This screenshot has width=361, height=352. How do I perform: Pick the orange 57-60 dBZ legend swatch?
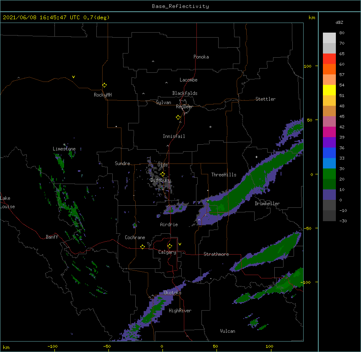click(x=329, y=69)
